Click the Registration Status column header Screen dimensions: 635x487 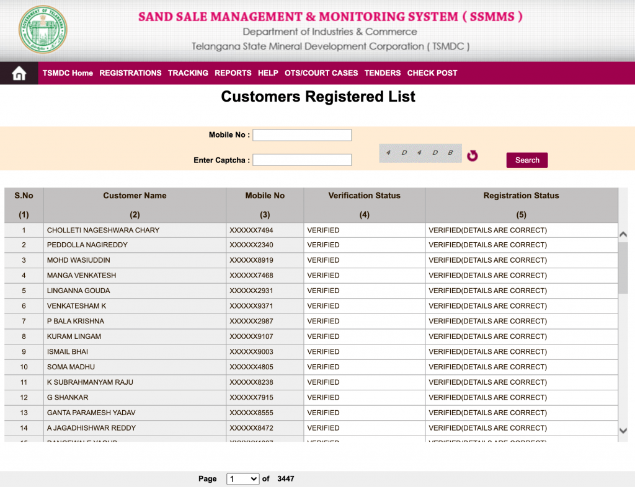(521, 205)
